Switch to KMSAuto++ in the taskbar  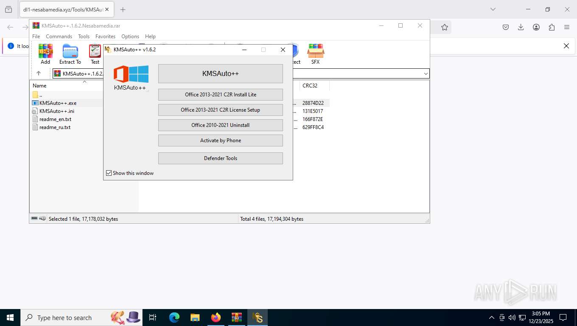pos(258,318)
